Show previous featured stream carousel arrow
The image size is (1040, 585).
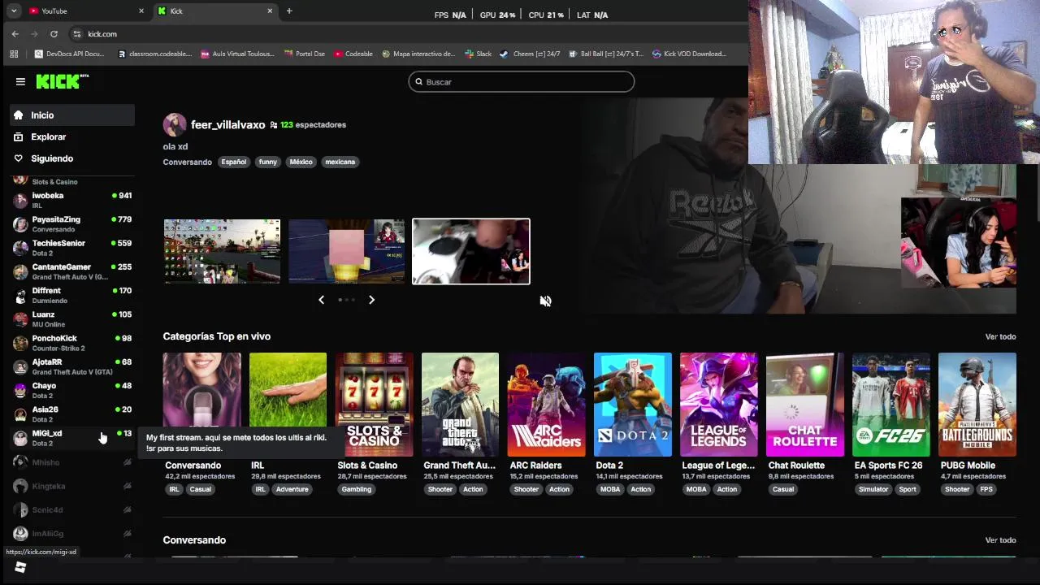(x=321, y=300)
